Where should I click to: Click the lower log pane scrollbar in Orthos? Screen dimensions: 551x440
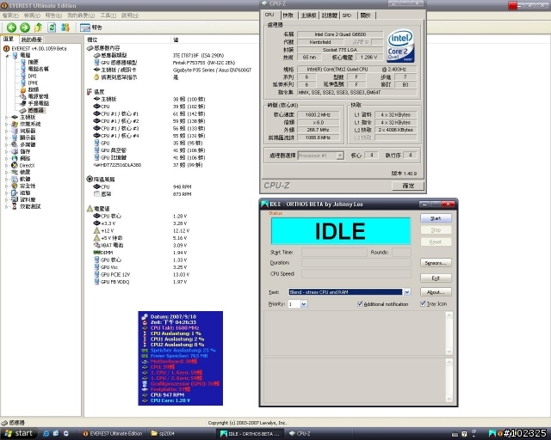click(449, 381)
